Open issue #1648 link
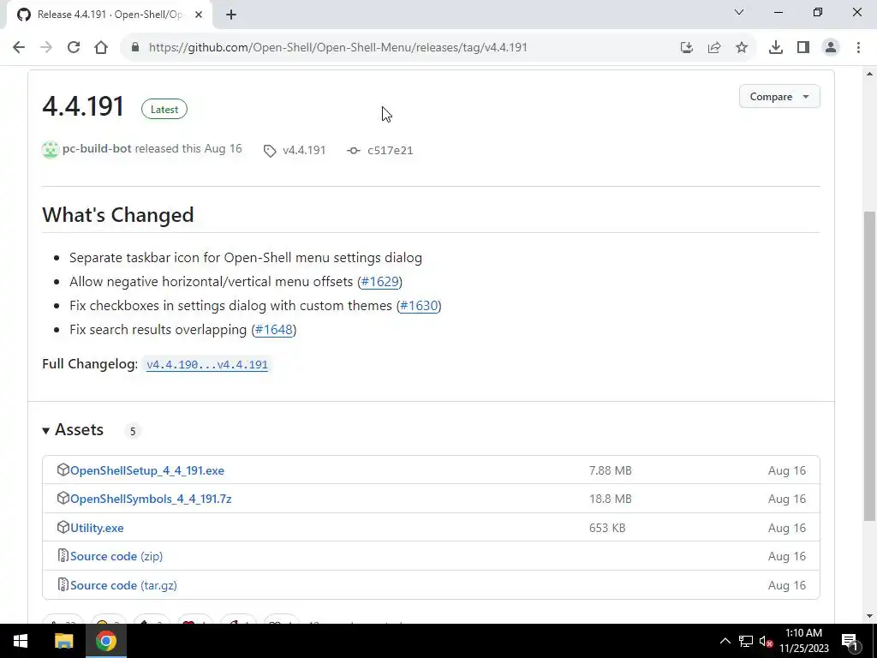 point(274,330)
